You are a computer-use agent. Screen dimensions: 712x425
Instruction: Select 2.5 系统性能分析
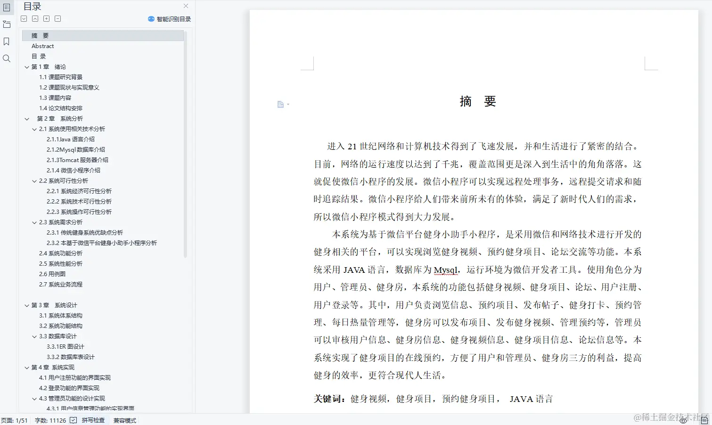click(x=61, y=264)
